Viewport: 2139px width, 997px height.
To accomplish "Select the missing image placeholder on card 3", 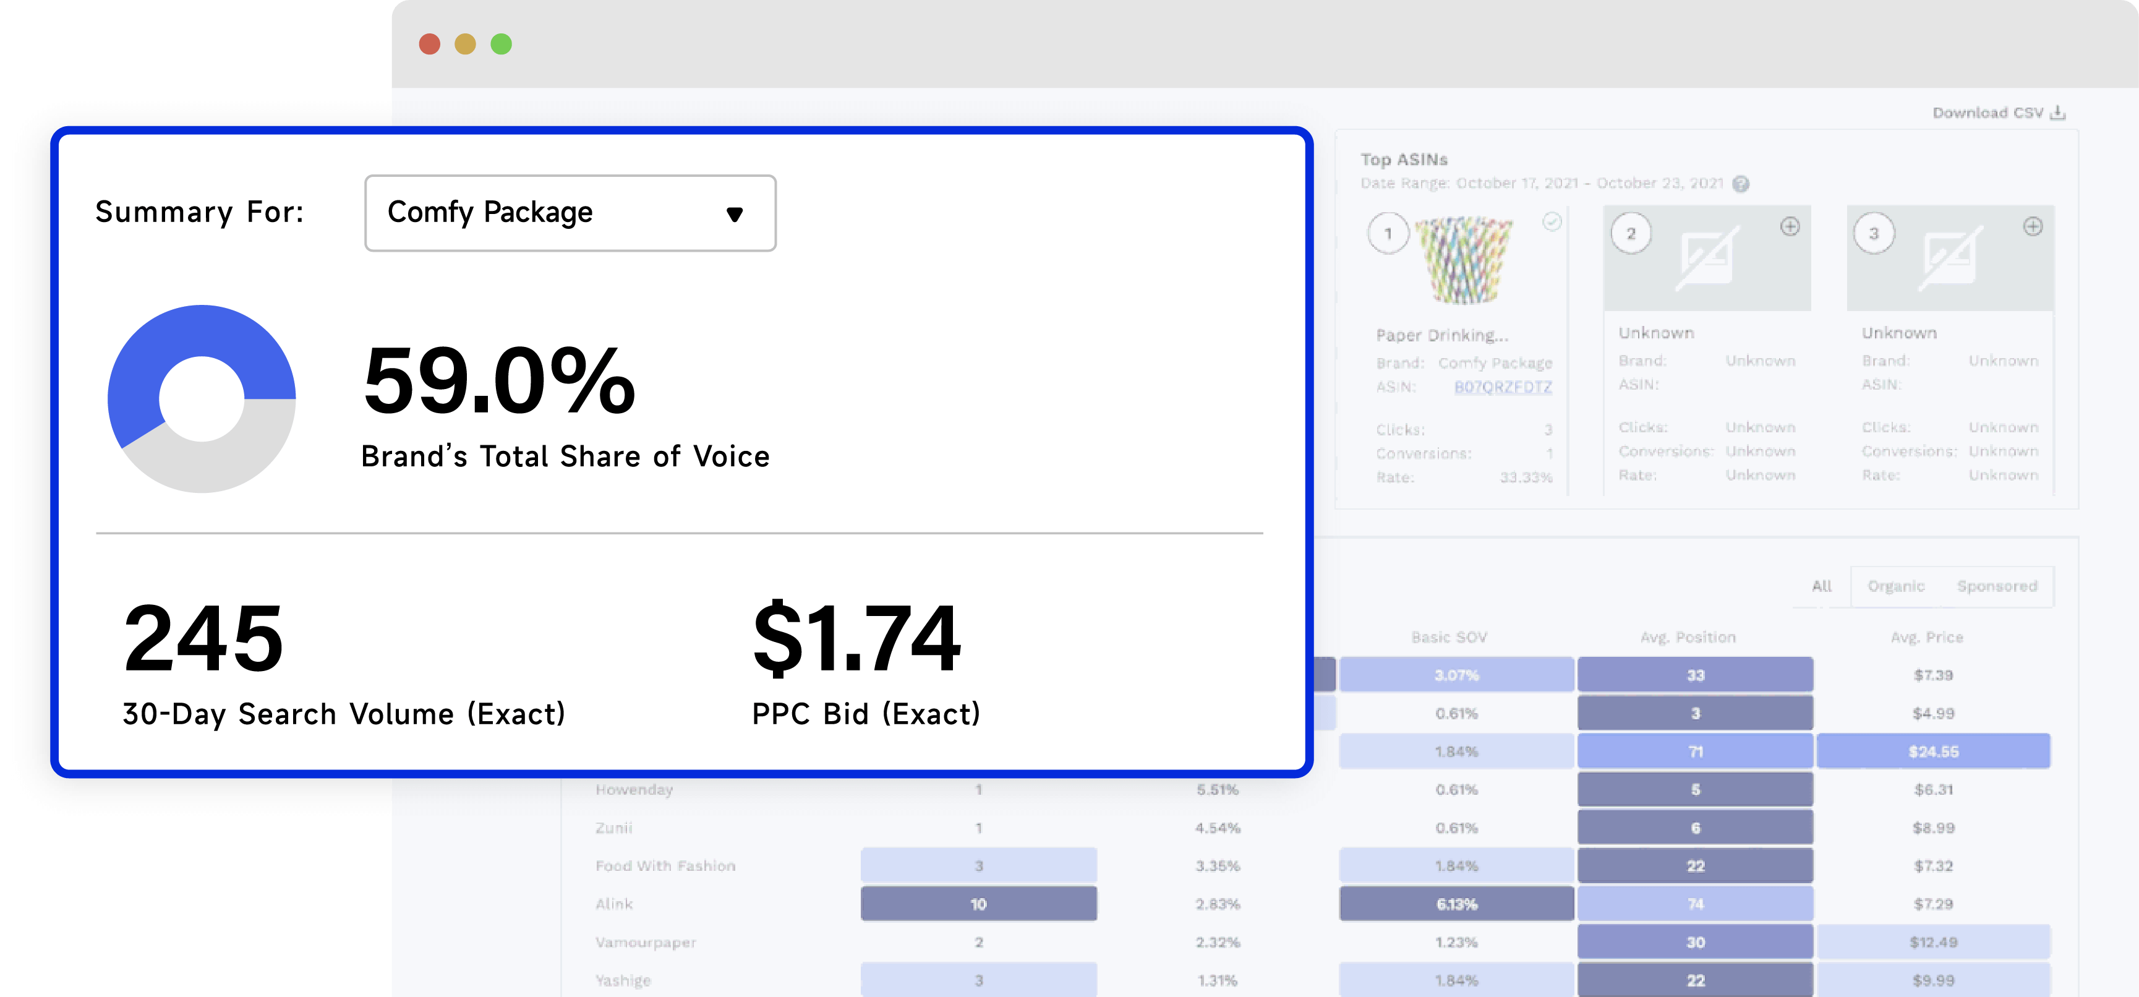I will point(1950,259).
